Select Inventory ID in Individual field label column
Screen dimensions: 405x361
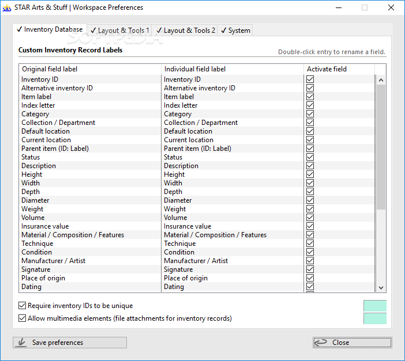(182, 79)
